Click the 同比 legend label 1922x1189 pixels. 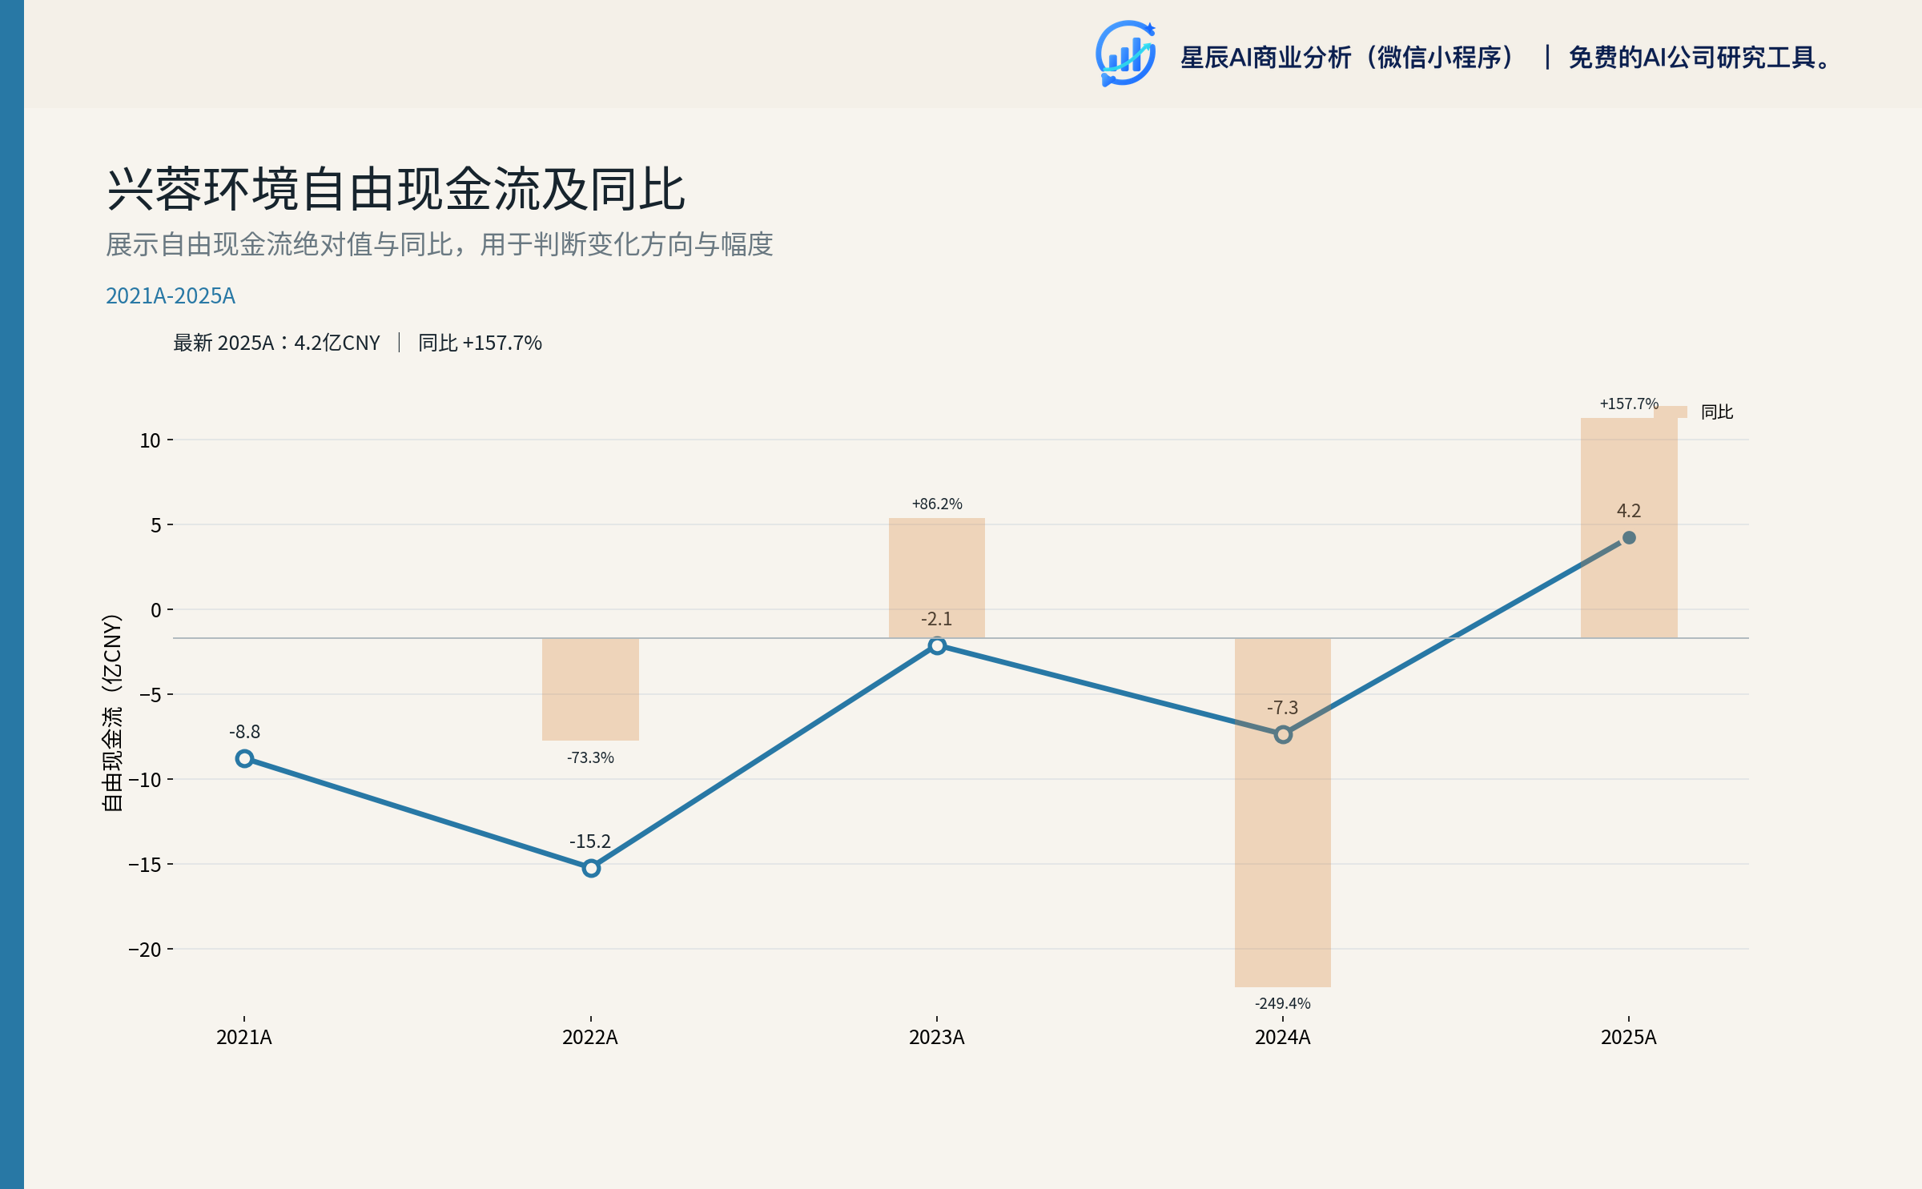(1717, 412)
